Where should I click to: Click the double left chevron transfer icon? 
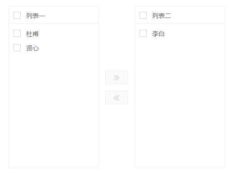(117, 98)
